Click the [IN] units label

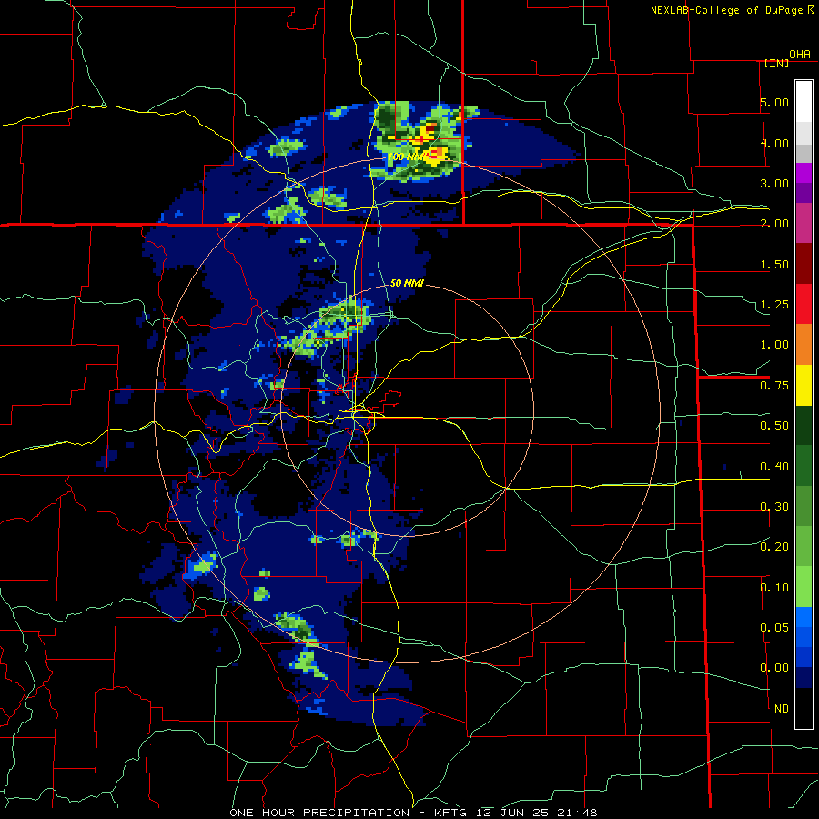coord(776,63)
